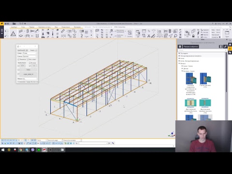Click the top icon in the right side pane strip
This screenshot has height=174, width=232.
230,44
